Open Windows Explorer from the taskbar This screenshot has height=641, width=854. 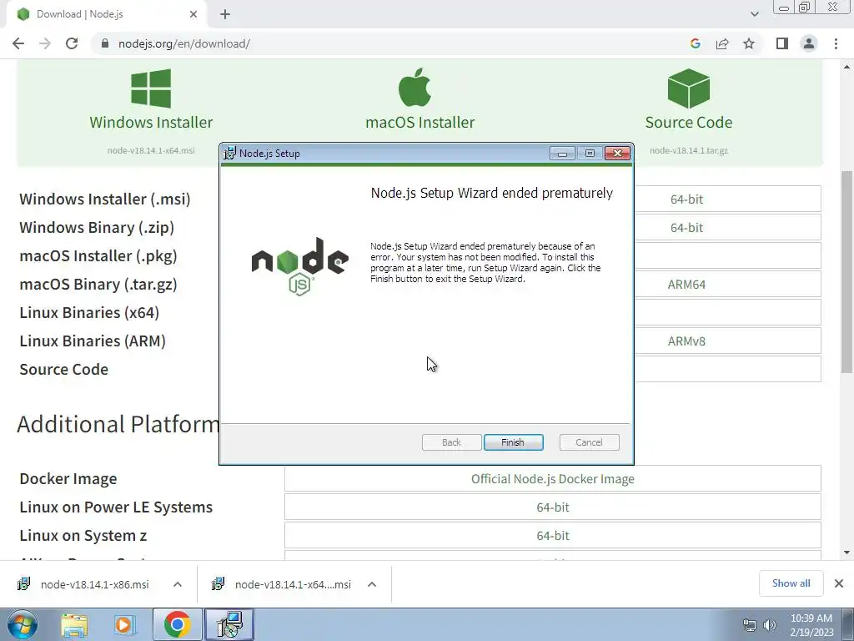click(x=74, y=625)
